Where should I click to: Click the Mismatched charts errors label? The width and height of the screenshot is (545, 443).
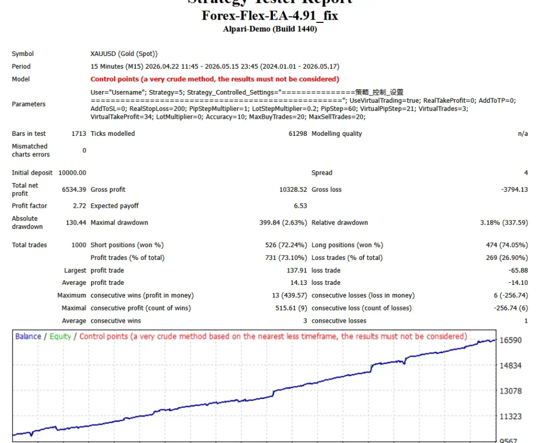click(x=30, y=150)
